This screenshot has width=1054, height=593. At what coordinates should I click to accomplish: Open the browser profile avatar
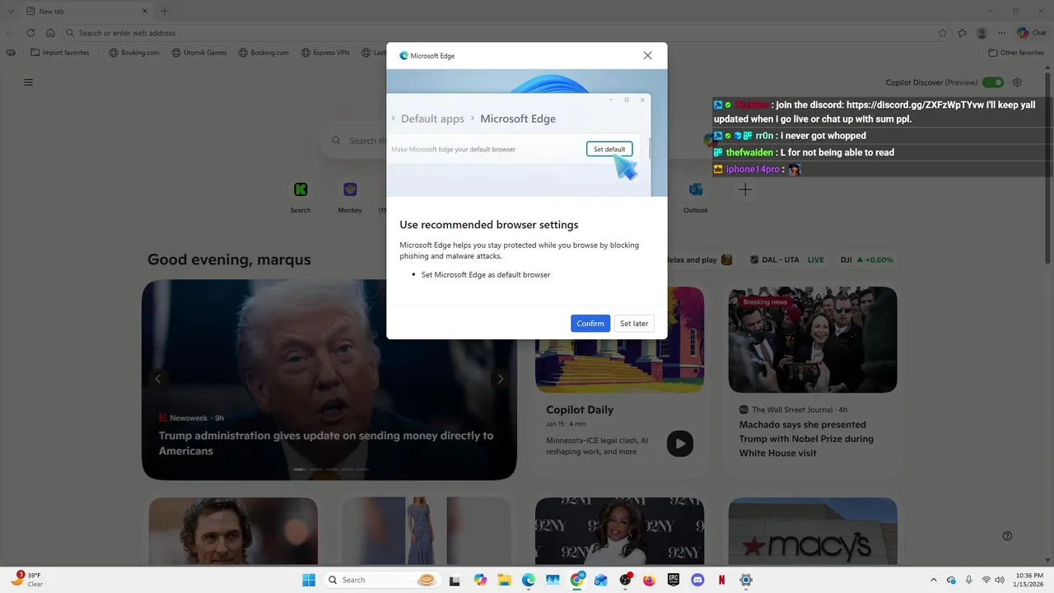point(982,33)
